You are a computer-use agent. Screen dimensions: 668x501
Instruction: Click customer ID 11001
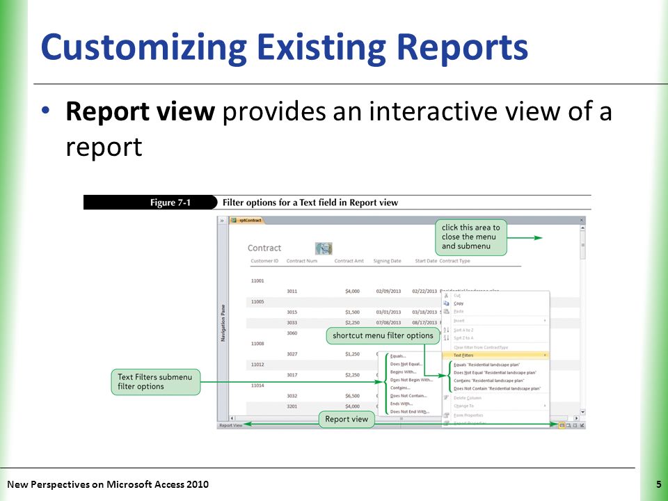pos(257,280)
